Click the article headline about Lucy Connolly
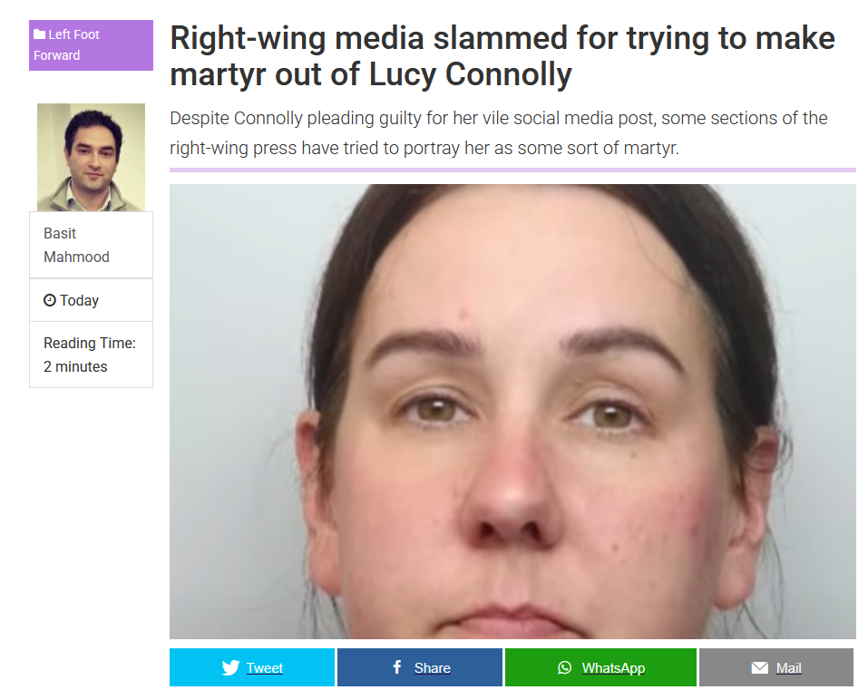Viewport: 868px width, 690px height. pyautogui.click(x=502, y=56)
